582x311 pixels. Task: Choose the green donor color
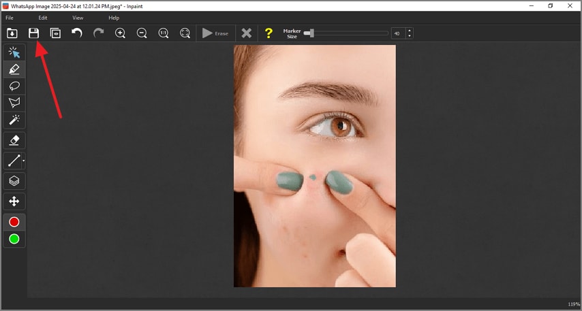click(x=14, y=239)
